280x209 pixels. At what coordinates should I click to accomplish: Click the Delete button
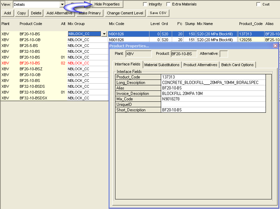tap(36, 13)
